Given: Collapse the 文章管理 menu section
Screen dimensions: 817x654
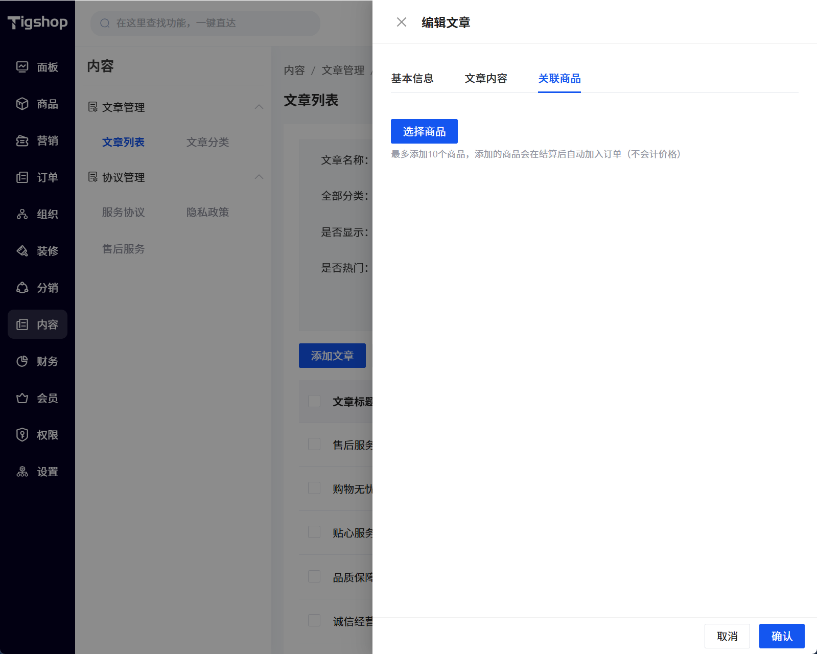Looking at the screenshot, I should click(x=259, y=107).
